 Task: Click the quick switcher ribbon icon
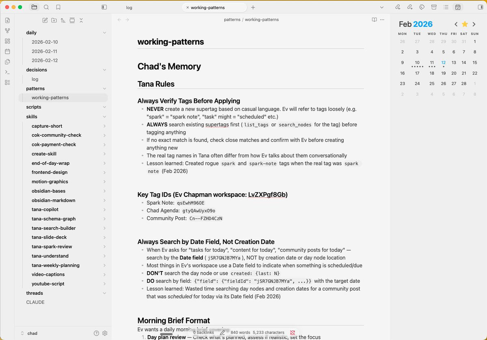[x=7, y=20]
